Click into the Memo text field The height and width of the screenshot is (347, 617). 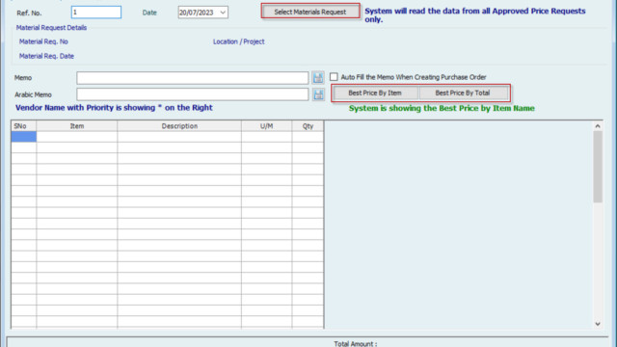tap(193, 78)
